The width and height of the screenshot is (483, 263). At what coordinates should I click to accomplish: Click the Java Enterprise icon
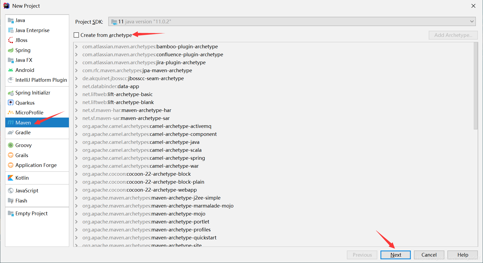point(11,30)
